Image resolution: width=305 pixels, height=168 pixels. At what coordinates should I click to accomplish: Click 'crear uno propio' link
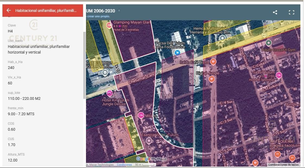click(x=99, y=16)
